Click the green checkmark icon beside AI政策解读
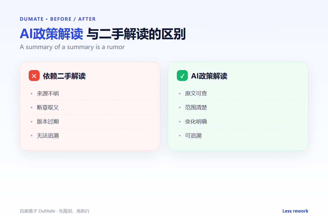 click(x=182, y=76)
